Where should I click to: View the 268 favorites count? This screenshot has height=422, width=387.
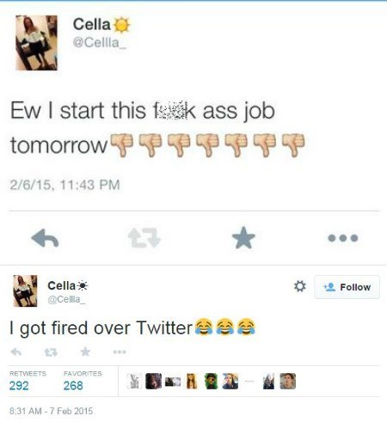73,386
